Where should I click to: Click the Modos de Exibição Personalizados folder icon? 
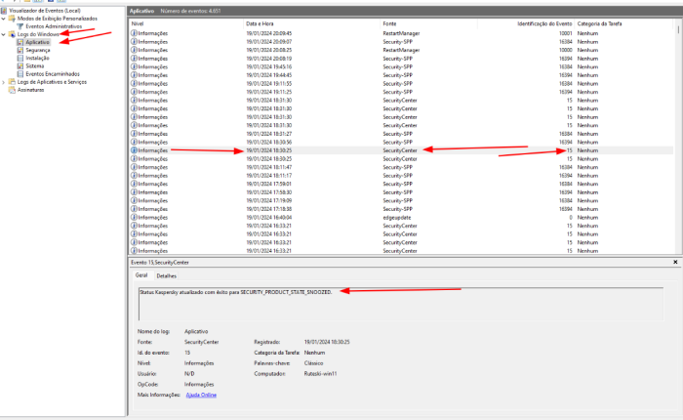(x=12, y=19)
